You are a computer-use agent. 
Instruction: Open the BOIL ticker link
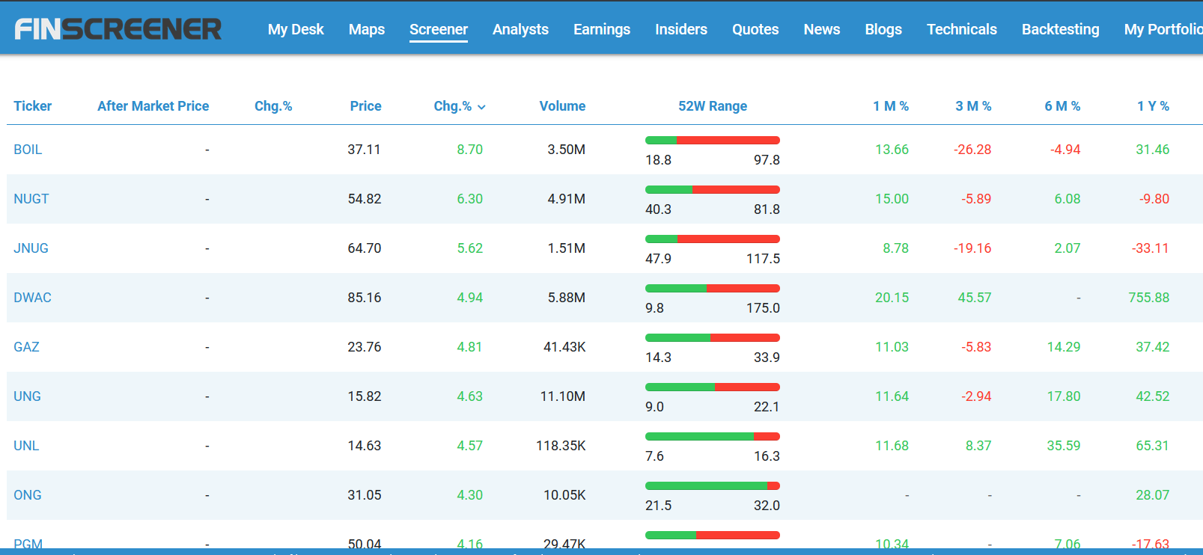pyautogui.click(x=28, y=150)
